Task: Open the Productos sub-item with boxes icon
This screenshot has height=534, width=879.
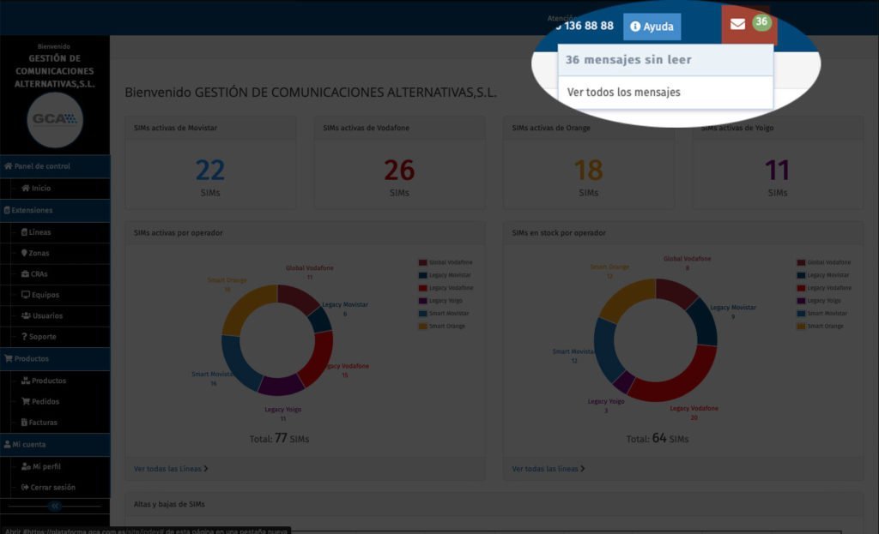Action: (x=43, y=381)
